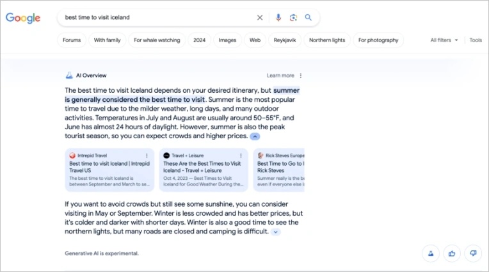Switch to the Images tab
Screen dimensions: 489x272
point(227,40)
